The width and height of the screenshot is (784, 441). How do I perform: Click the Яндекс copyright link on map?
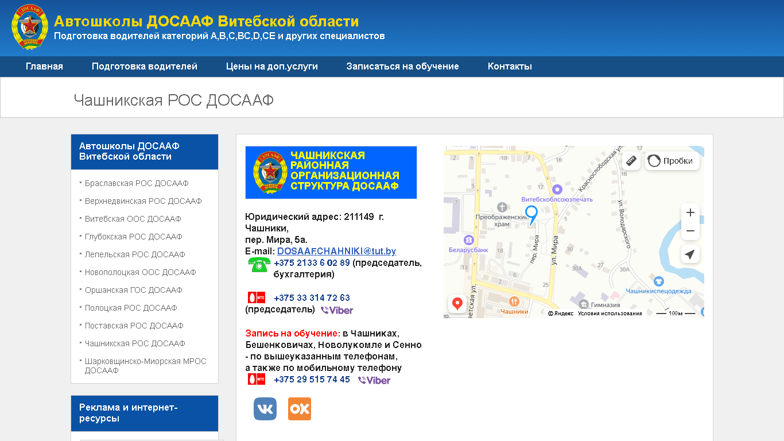(x=561, y=314)
